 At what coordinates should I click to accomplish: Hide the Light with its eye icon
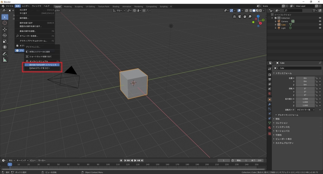point(320,28)
